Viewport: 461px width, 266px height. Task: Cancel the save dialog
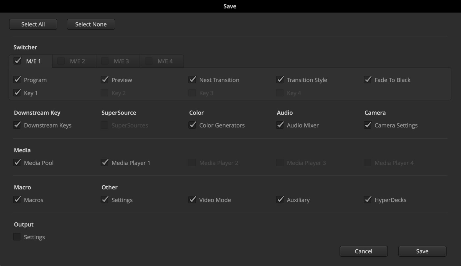pos(363,251)
